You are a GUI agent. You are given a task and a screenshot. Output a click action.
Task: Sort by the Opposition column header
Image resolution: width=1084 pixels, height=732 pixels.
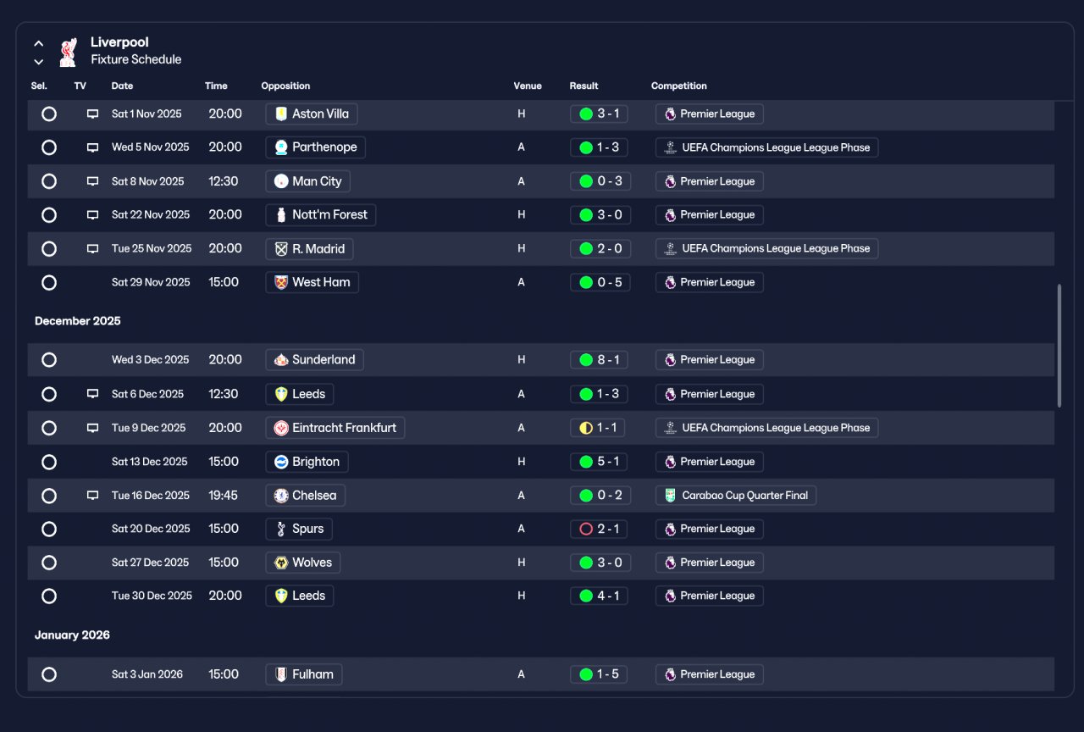point(285,86)
